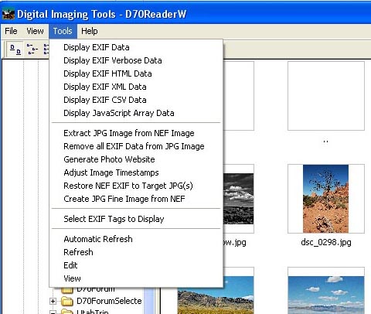Choose Generate Photo Website
The height and width of the screenshot is (314, 371).
pyautogui.click(x=136, y=159)
